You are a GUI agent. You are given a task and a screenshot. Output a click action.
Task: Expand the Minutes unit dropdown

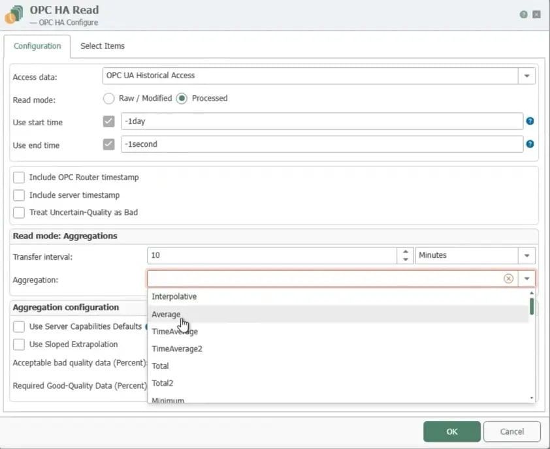point(526,255)
